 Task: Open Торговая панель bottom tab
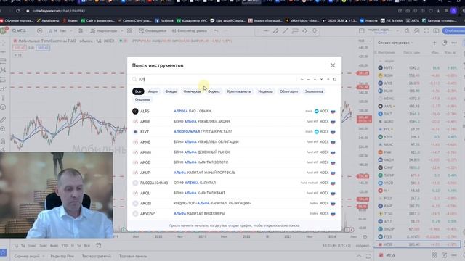click(x=133, y=256)
